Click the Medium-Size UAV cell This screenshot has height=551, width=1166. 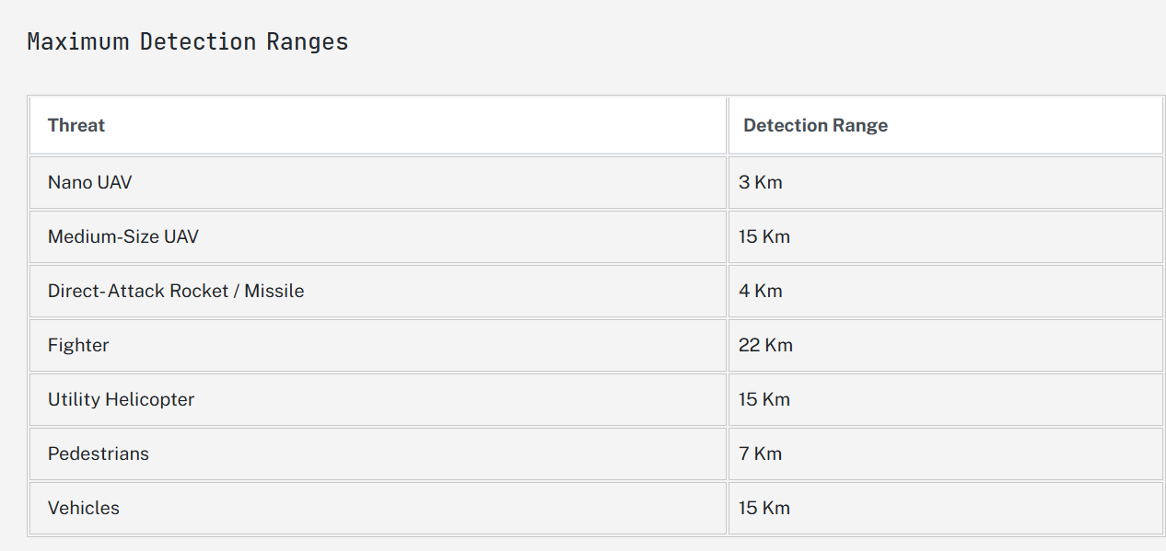tap(378, 236)
